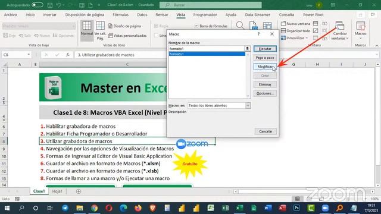Switch to the Programador tab
This screenshot has height=214, width=381.
[x=205, y=14]
